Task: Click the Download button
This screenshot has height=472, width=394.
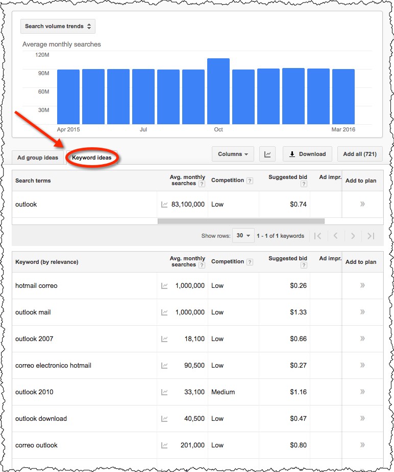Action: (x=307, y=154)
